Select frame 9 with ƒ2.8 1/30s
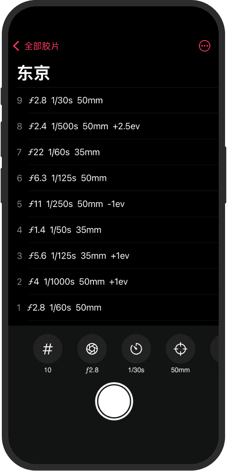This screenshot has width=231, height=471. coord(117,100)
